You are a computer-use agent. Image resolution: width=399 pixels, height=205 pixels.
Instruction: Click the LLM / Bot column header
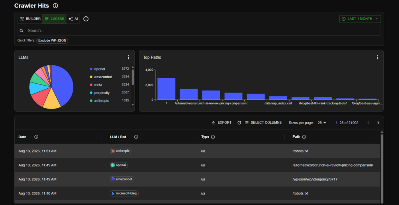118,137
